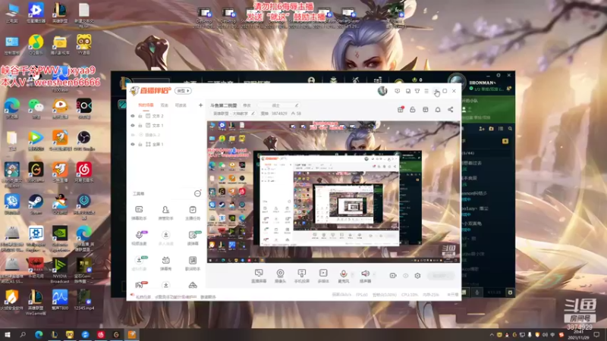Expand speaker volume arrow
This screenshot has height=341, width=607.
click(x=374, y=274)
